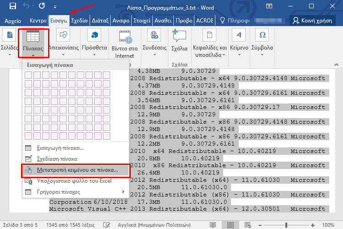Choose Σχεδίαση πίνακα menu entry

tap(75, 159)
